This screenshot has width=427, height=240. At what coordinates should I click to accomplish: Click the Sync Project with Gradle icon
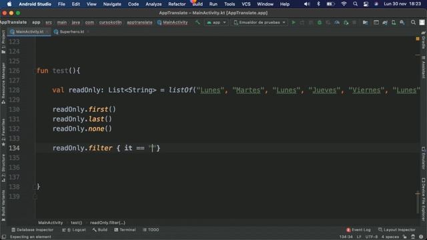tap(385, 23)
